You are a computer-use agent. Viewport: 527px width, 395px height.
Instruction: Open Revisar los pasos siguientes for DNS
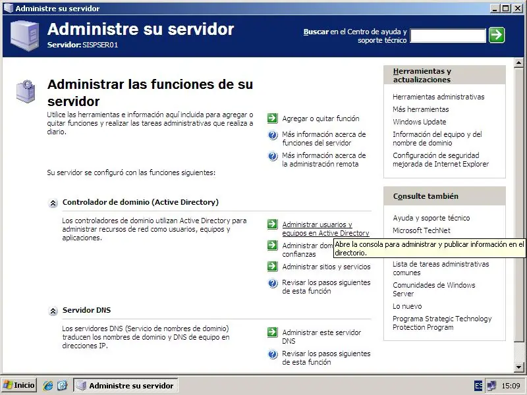(326, 358)
